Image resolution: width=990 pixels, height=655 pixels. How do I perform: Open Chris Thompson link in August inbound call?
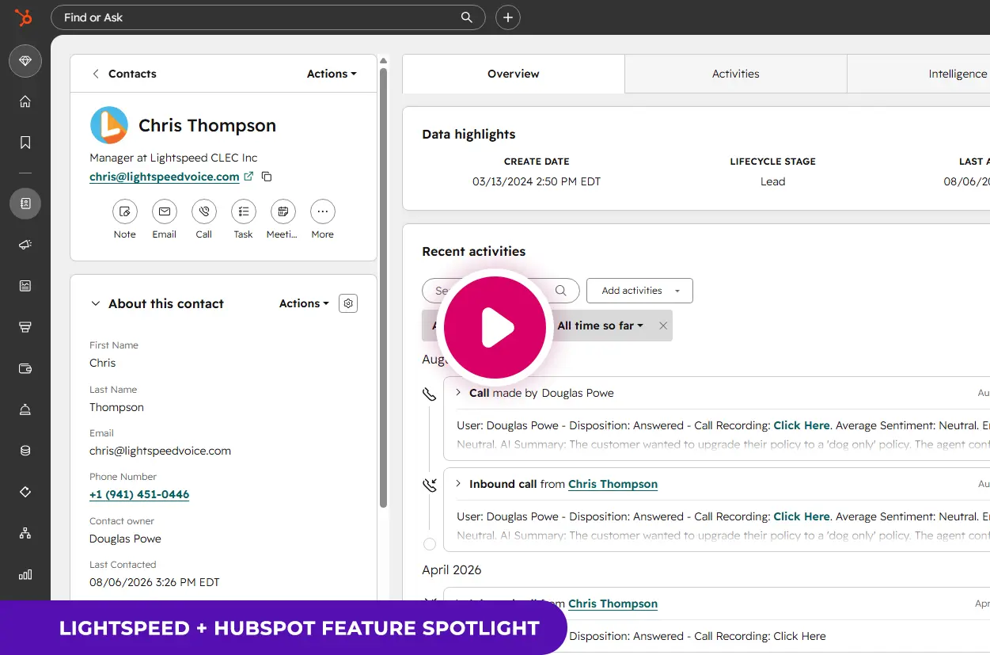click(613, 484)
